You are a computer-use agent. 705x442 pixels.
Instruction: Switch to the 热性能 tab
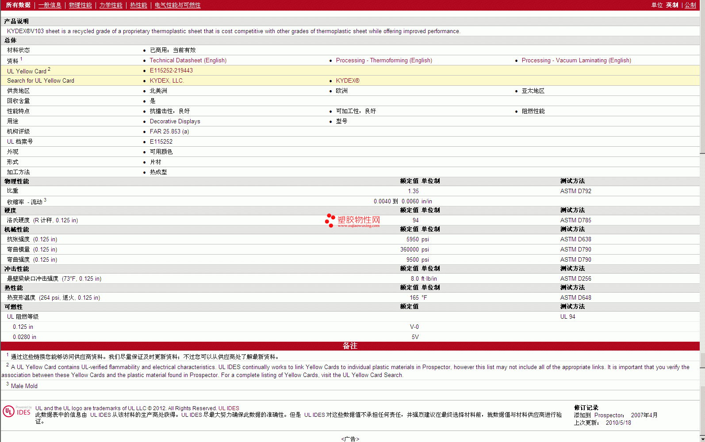point(138,5)
